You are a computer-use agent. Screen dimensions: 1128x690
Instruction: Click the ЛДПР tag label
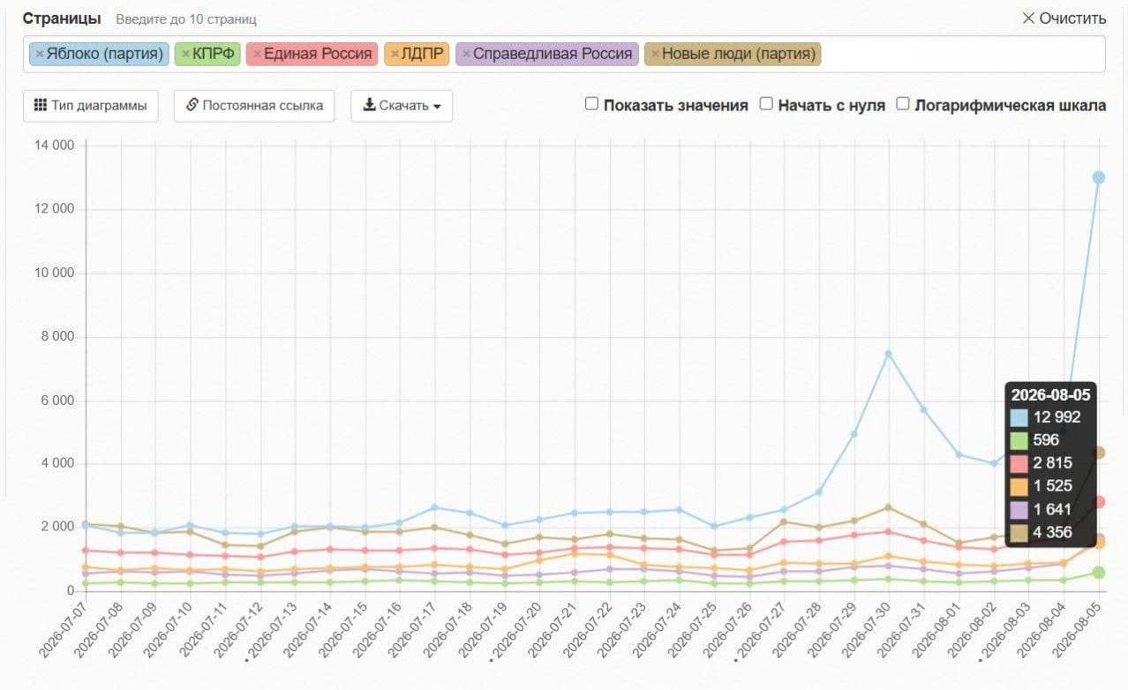(x=423, y=54)
